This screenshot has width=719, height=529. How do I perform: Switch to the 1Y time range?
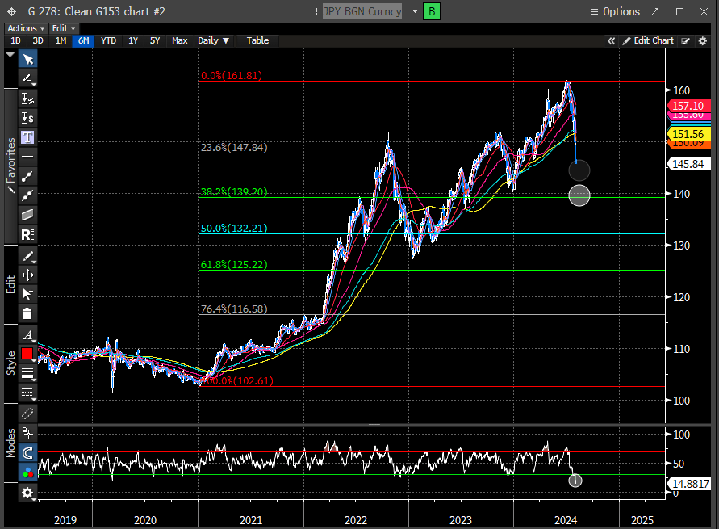click(133, 40)
